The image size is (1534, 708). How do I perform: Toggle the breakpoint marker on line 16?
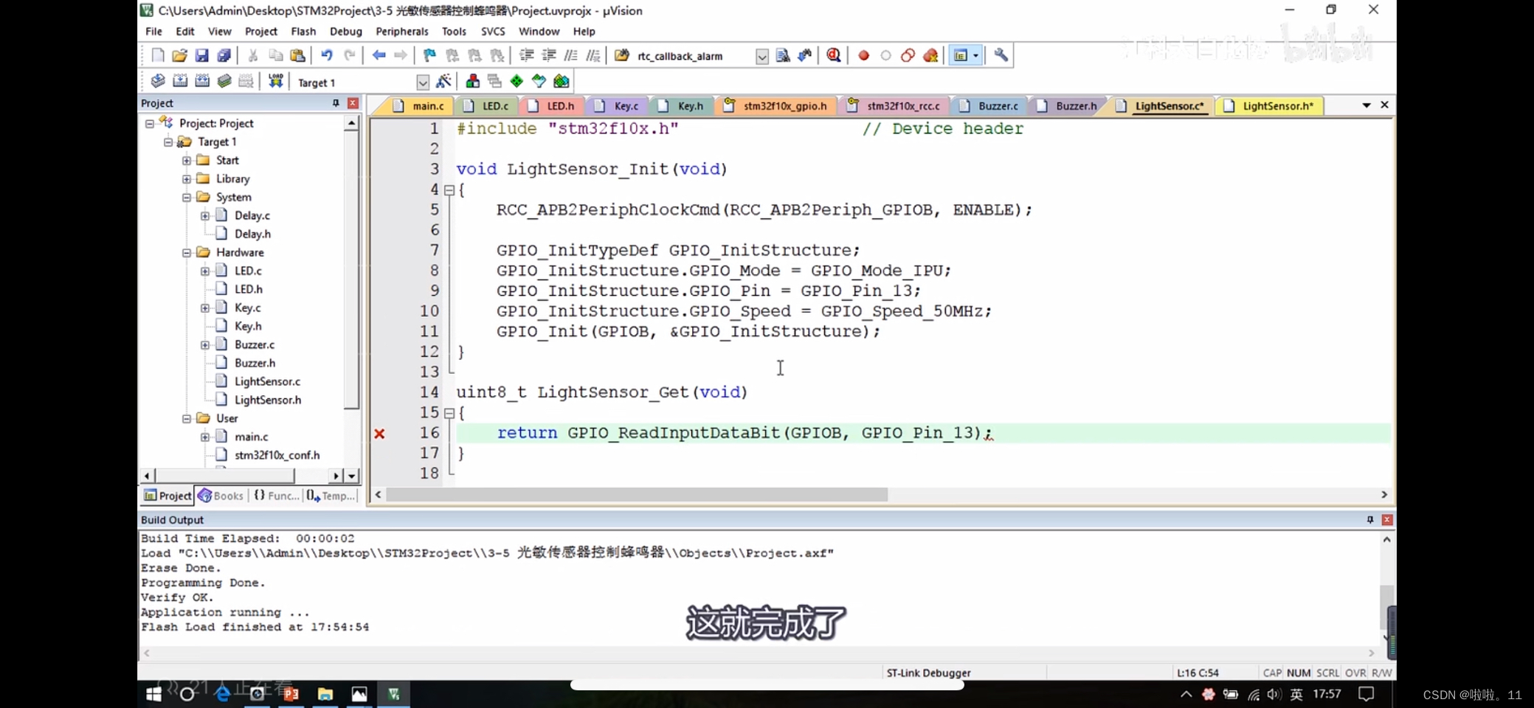pyautogui.click(x=379, y=434)
